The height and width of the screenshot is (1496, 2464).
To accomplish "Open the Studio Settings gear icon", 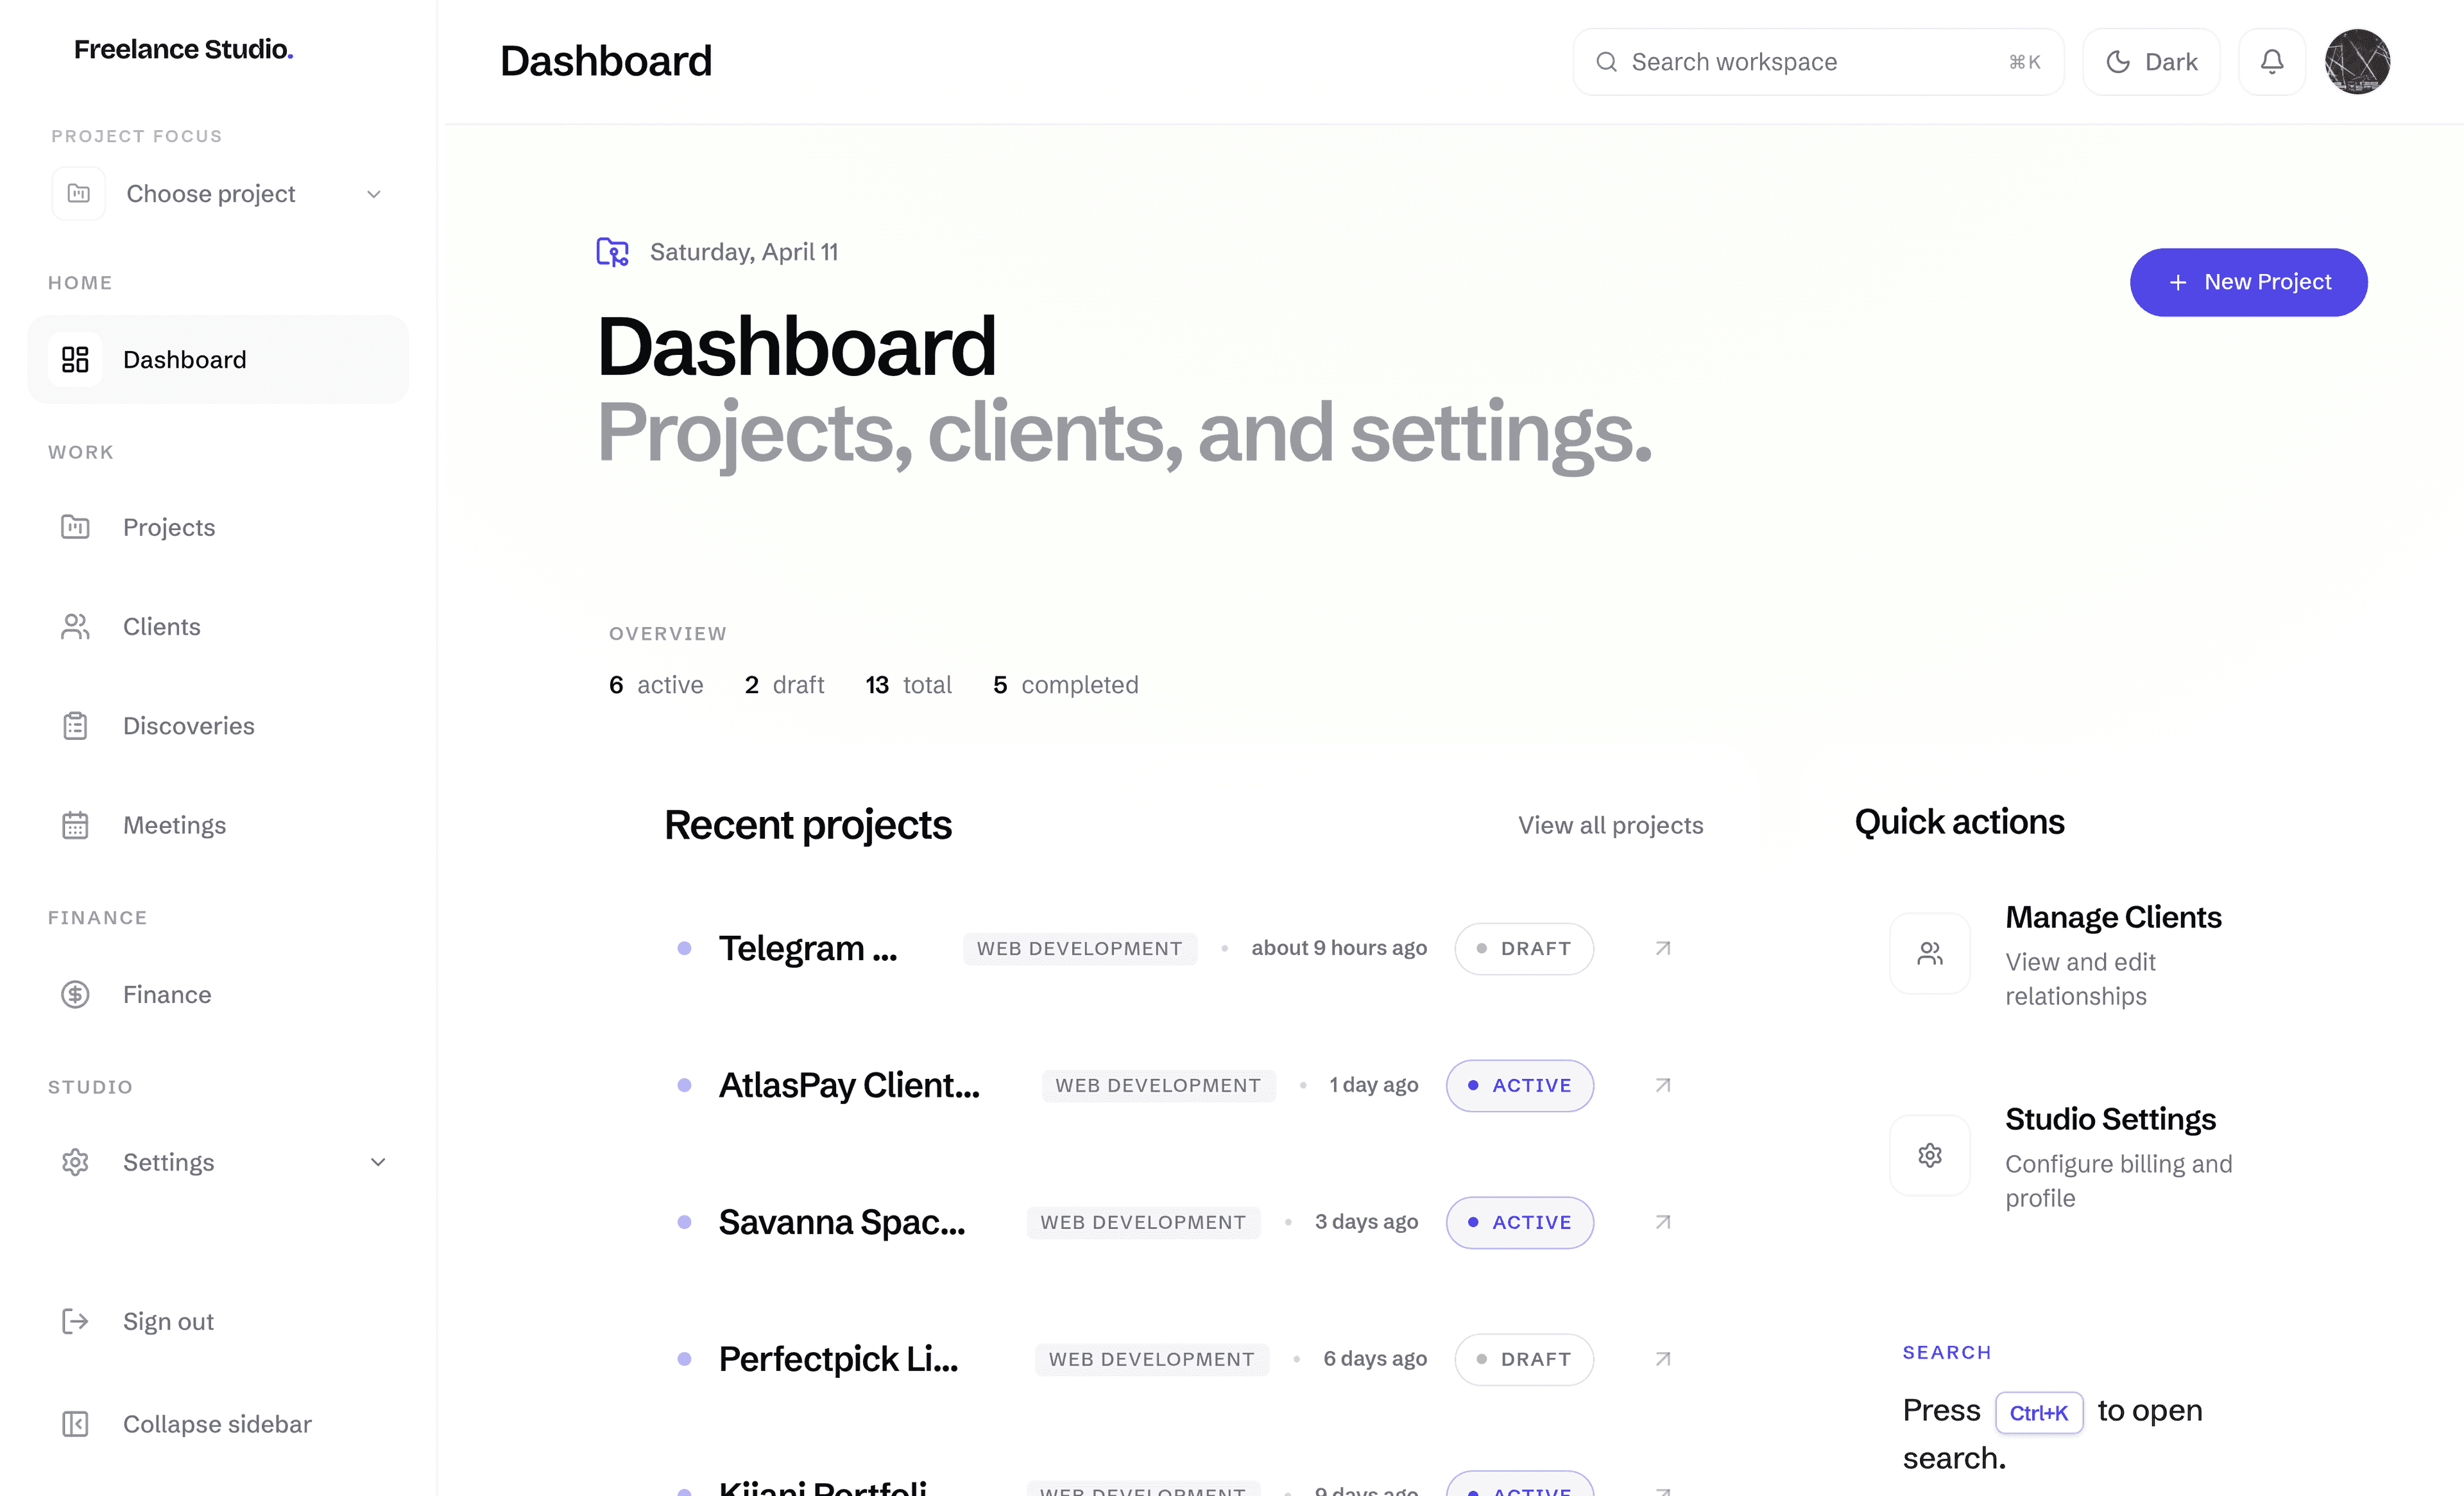I will (1930, 1155).
